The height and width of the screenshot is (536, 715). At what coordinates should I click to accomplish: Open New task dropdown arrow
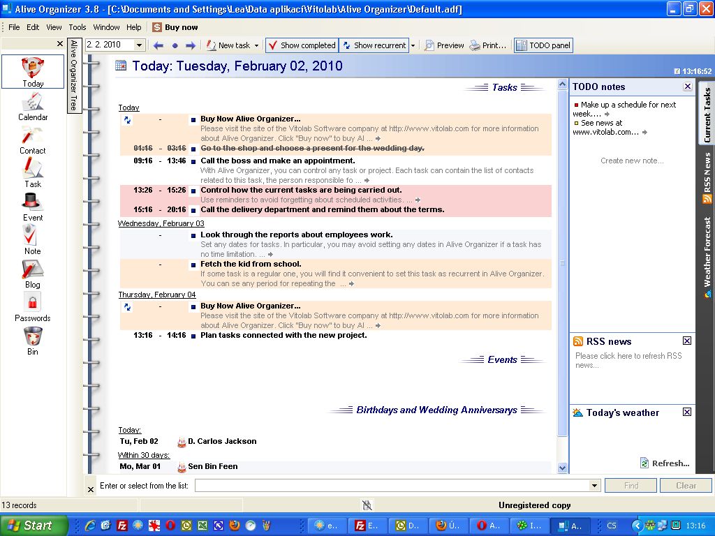pos(257,45)
